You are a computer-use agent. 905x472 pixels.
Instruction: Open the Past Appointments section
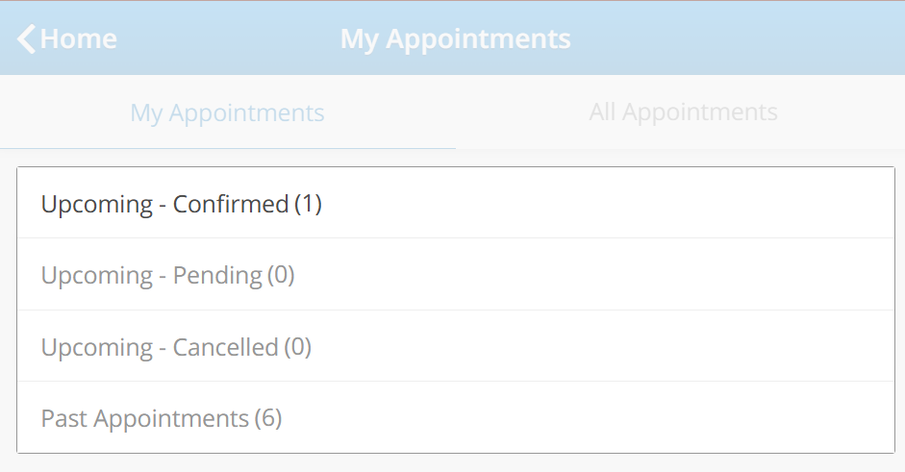coord(456,418)
